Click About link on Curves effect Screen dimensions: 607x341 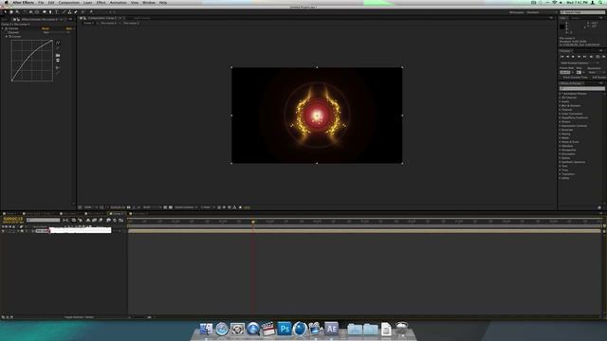(x=69, y=28)
